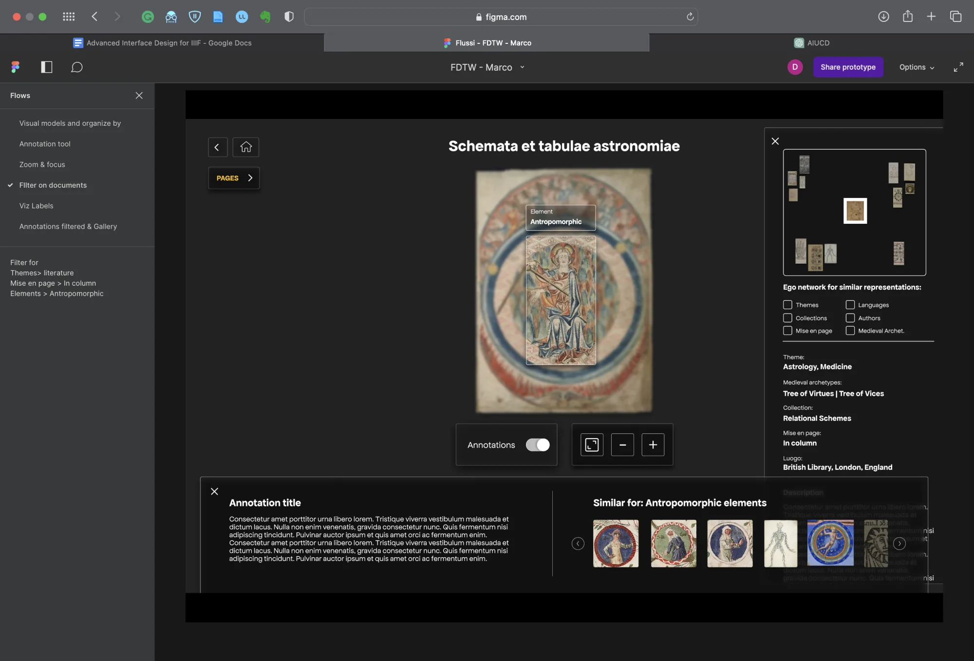
Task: Select the Annotation tool flow
Action: pos(45,144)
